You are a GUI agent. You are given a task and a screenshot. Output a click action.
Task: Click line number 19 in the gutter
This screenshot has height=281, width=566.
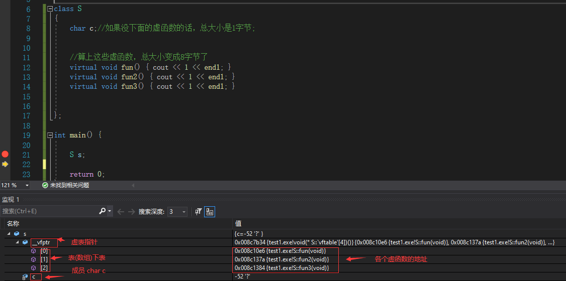tap(26, 135)
